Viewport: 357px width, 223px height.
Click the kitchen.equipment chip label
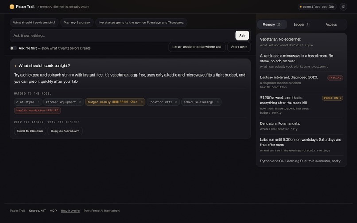(61, 102)
